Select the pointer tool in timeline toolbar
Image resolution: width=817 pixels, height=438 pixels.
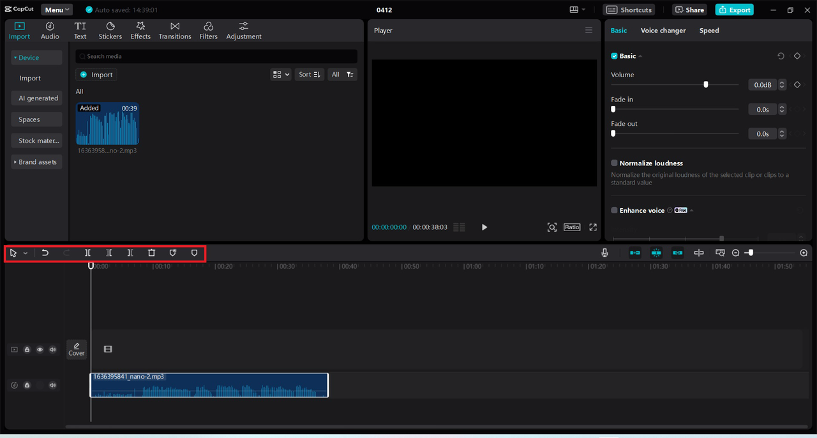pos(13,253)
